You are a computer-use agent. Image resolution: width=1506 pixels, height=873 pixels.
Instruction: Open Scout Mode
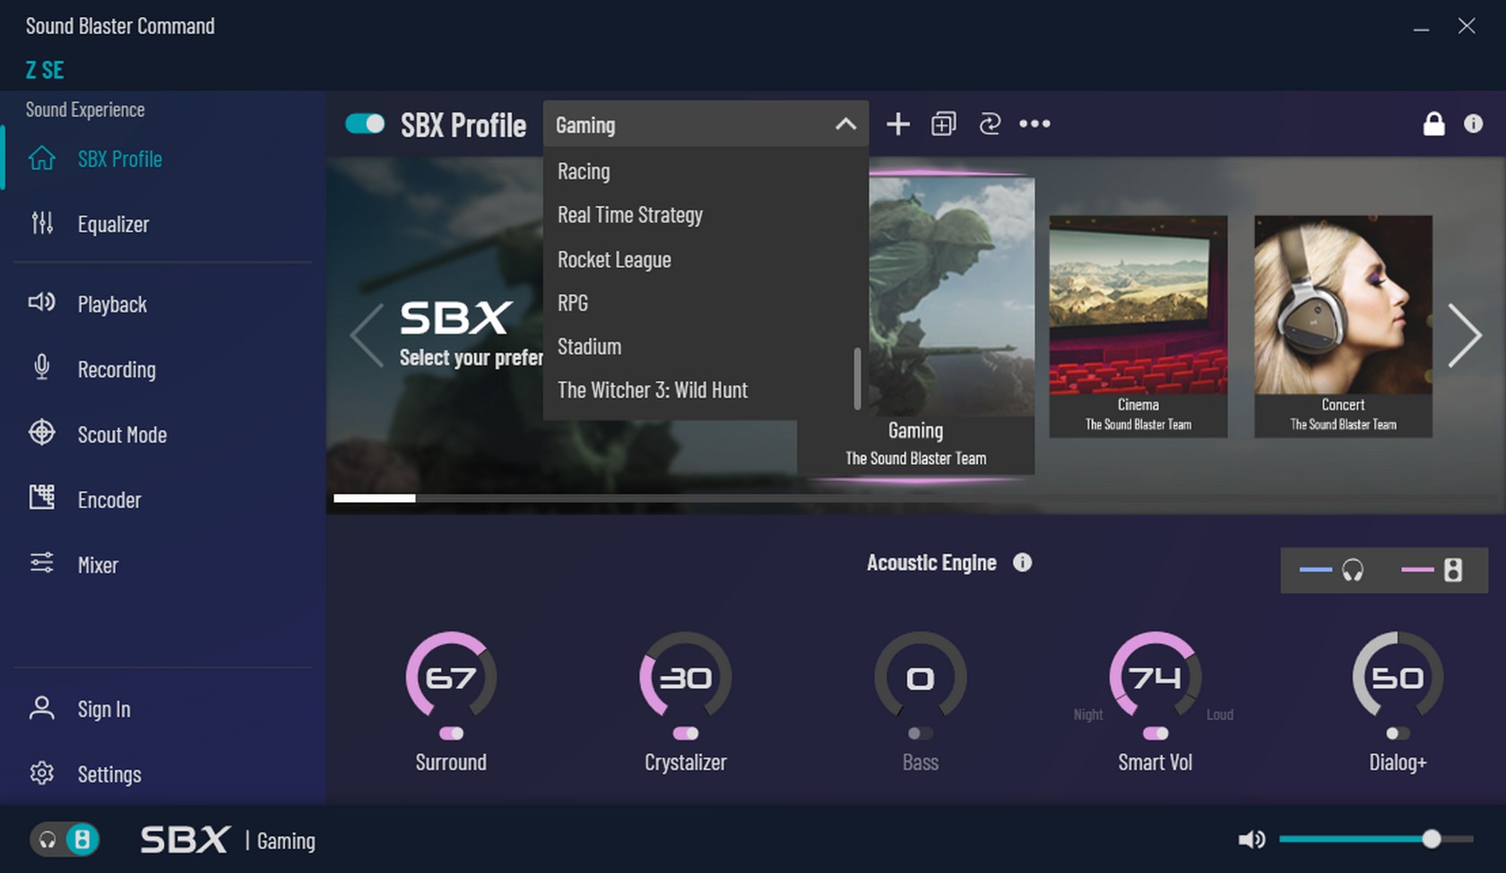[x=161, y=435]
